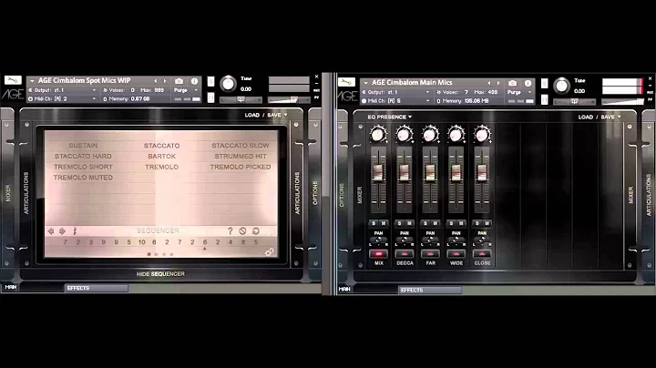
Task: Toggle MIX mic on/off button
Action: pyautogui.click(x=379, y=254)
